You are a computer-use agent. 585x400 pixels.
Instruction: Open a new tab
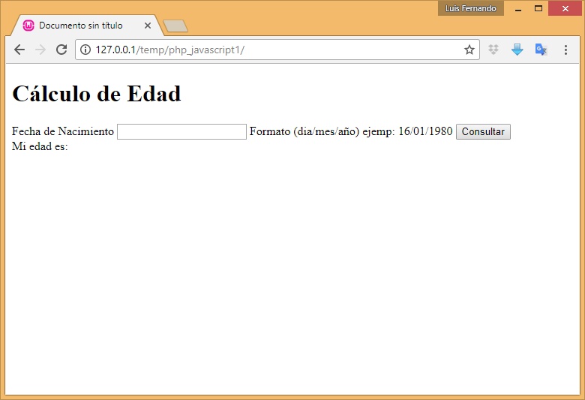[175, 26]
